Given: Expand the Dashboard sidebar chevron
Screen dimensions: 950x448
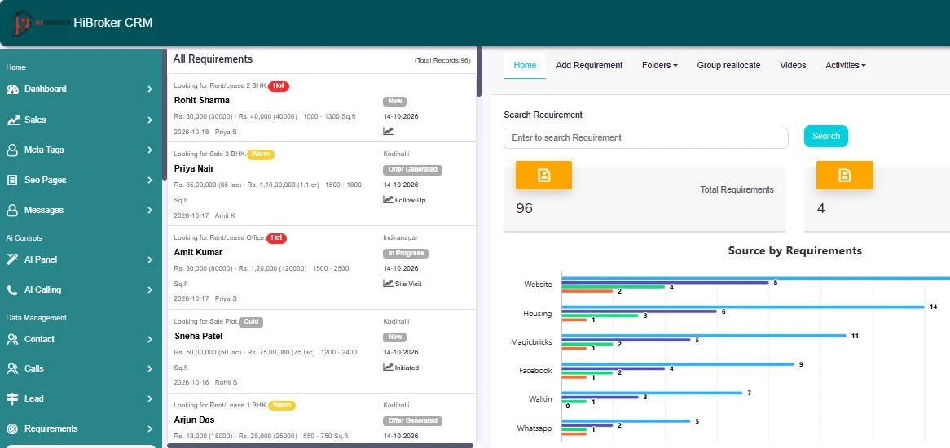Looking at the screenshot, I should point(150,89).
